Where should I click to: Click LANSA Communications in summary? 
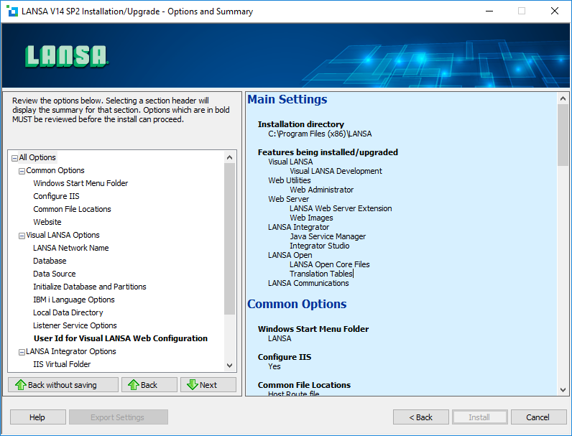(x=308, y=283)
